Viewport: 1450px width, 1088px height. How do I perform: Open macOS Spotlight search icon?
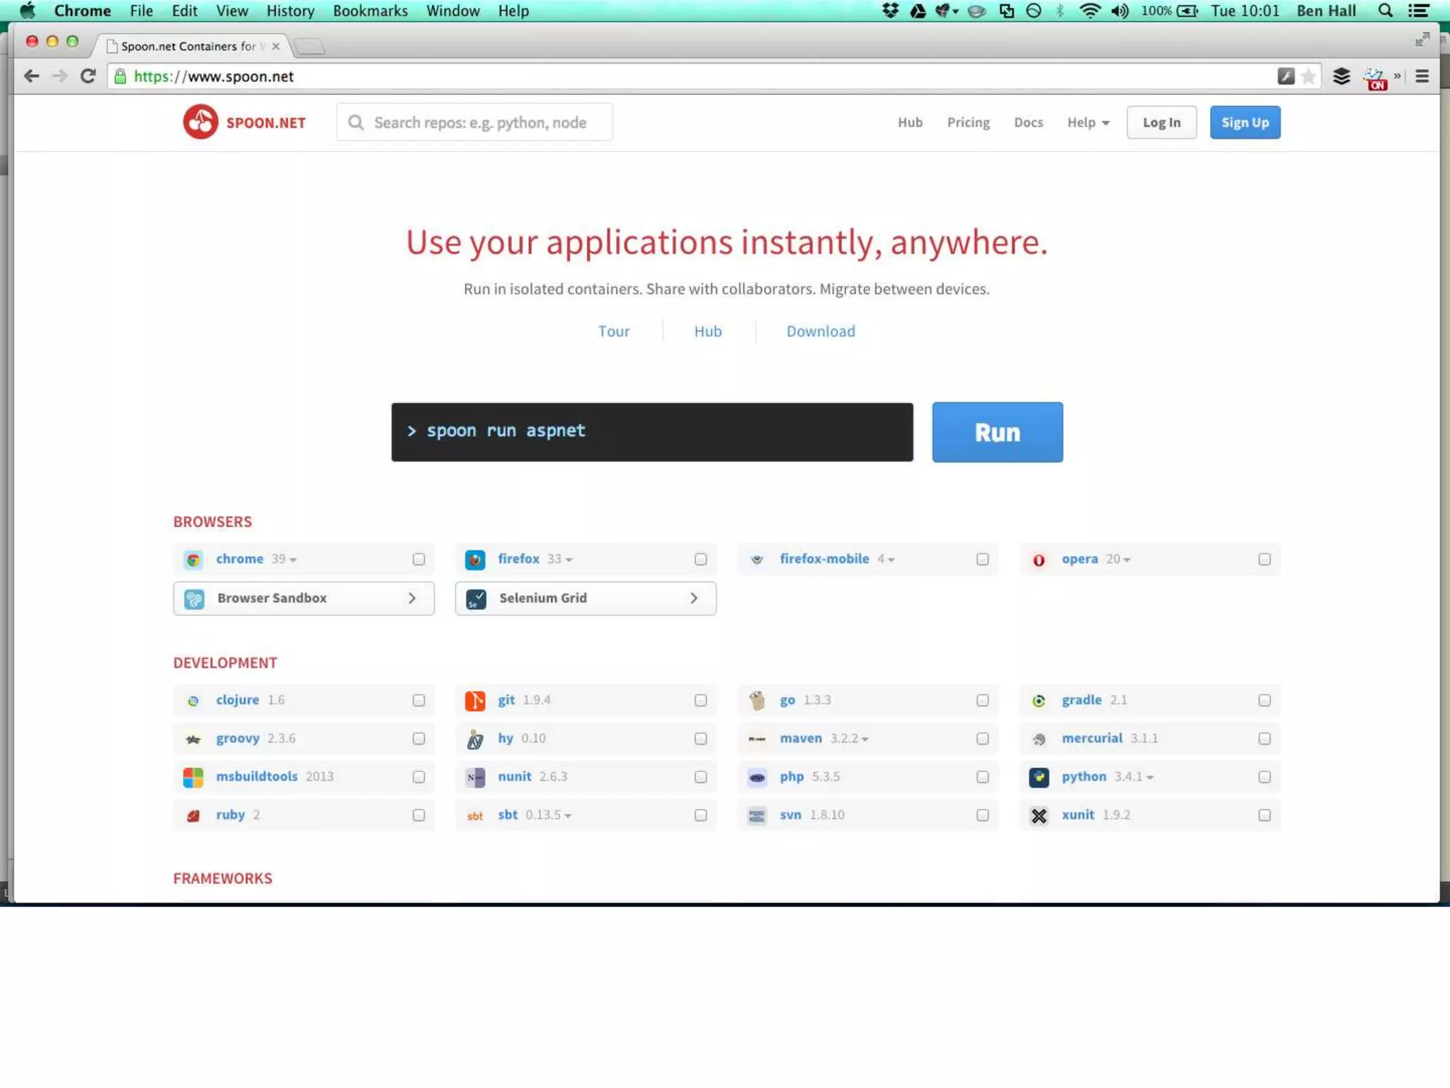1386,11
